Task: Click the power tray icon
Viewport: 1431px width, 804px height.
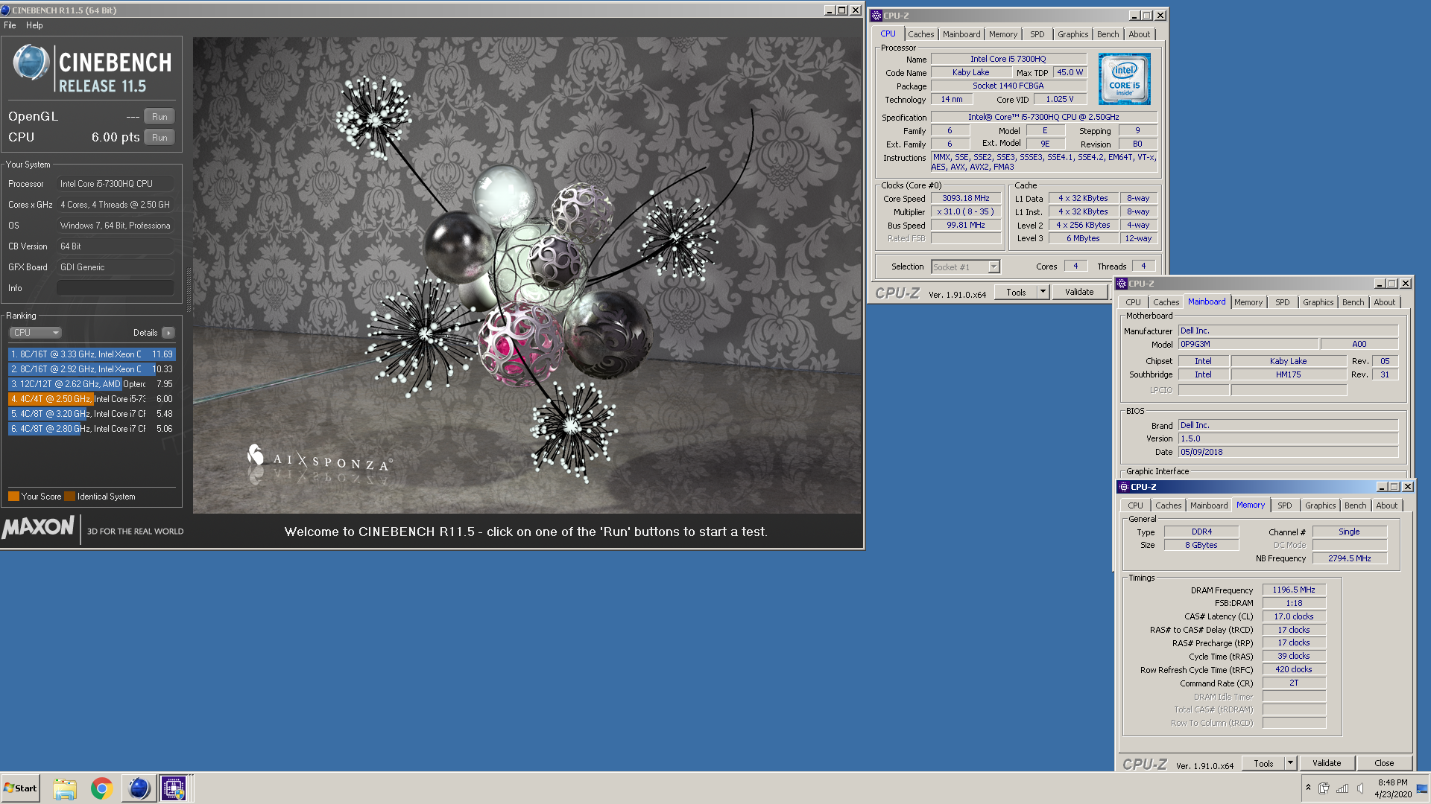Action: click(x=1324, y=788)
